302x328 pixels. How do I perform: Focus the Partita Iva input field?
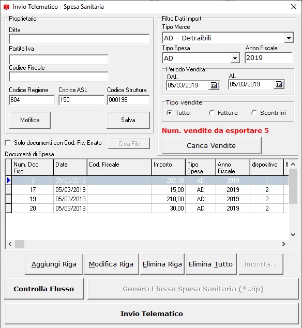point(58,59)
